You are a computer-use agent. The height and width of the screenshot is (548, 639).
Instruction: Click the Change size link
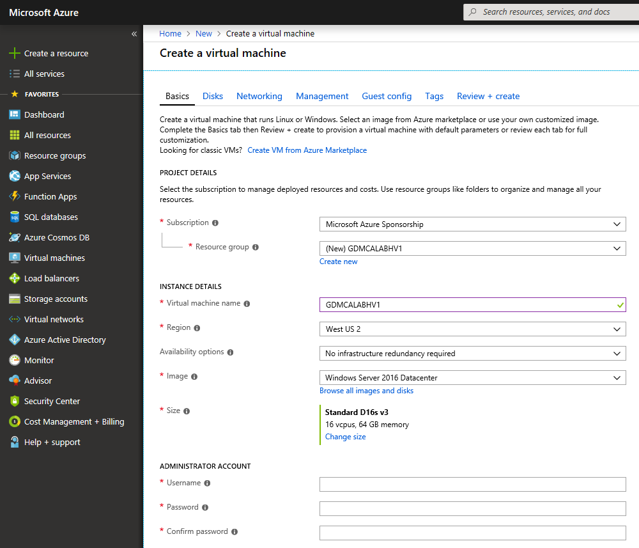pyautogui.click(x=346, y=437)
